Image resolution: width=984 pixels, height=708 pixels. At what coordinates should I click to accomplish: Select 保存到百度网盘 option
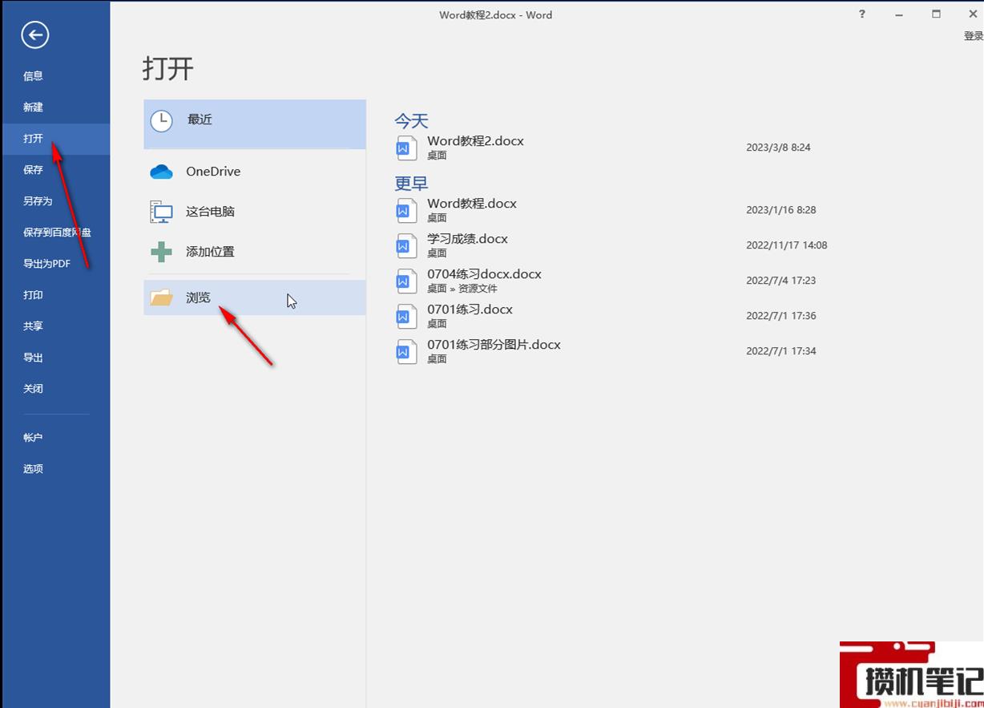[57, 233]
